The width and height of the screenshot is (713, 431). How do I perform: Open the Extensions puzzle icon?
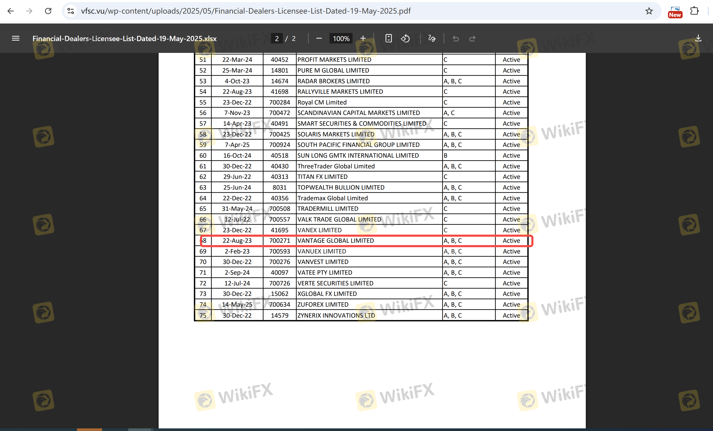(x=694, y=11)
